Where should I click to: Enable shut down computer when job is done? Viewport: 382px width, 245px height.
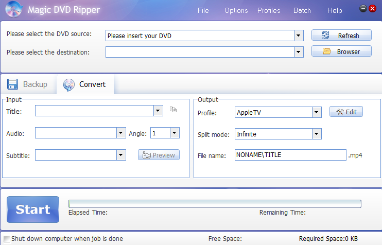(x=7, y=239)
